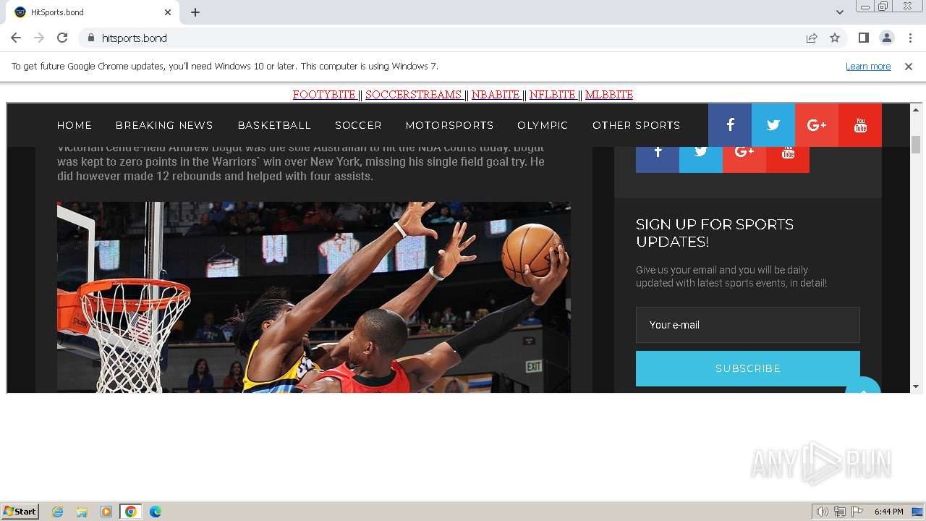This screenshot has height=521, width=926.
Task: Click the page scrollbar up arrow
Action: [x=916, y=110]
